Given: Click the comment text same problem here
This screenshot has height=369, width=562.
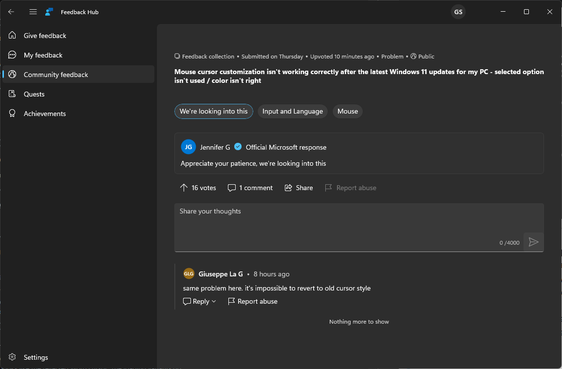Looking at the screenshot, I should [x=277, y=288].
